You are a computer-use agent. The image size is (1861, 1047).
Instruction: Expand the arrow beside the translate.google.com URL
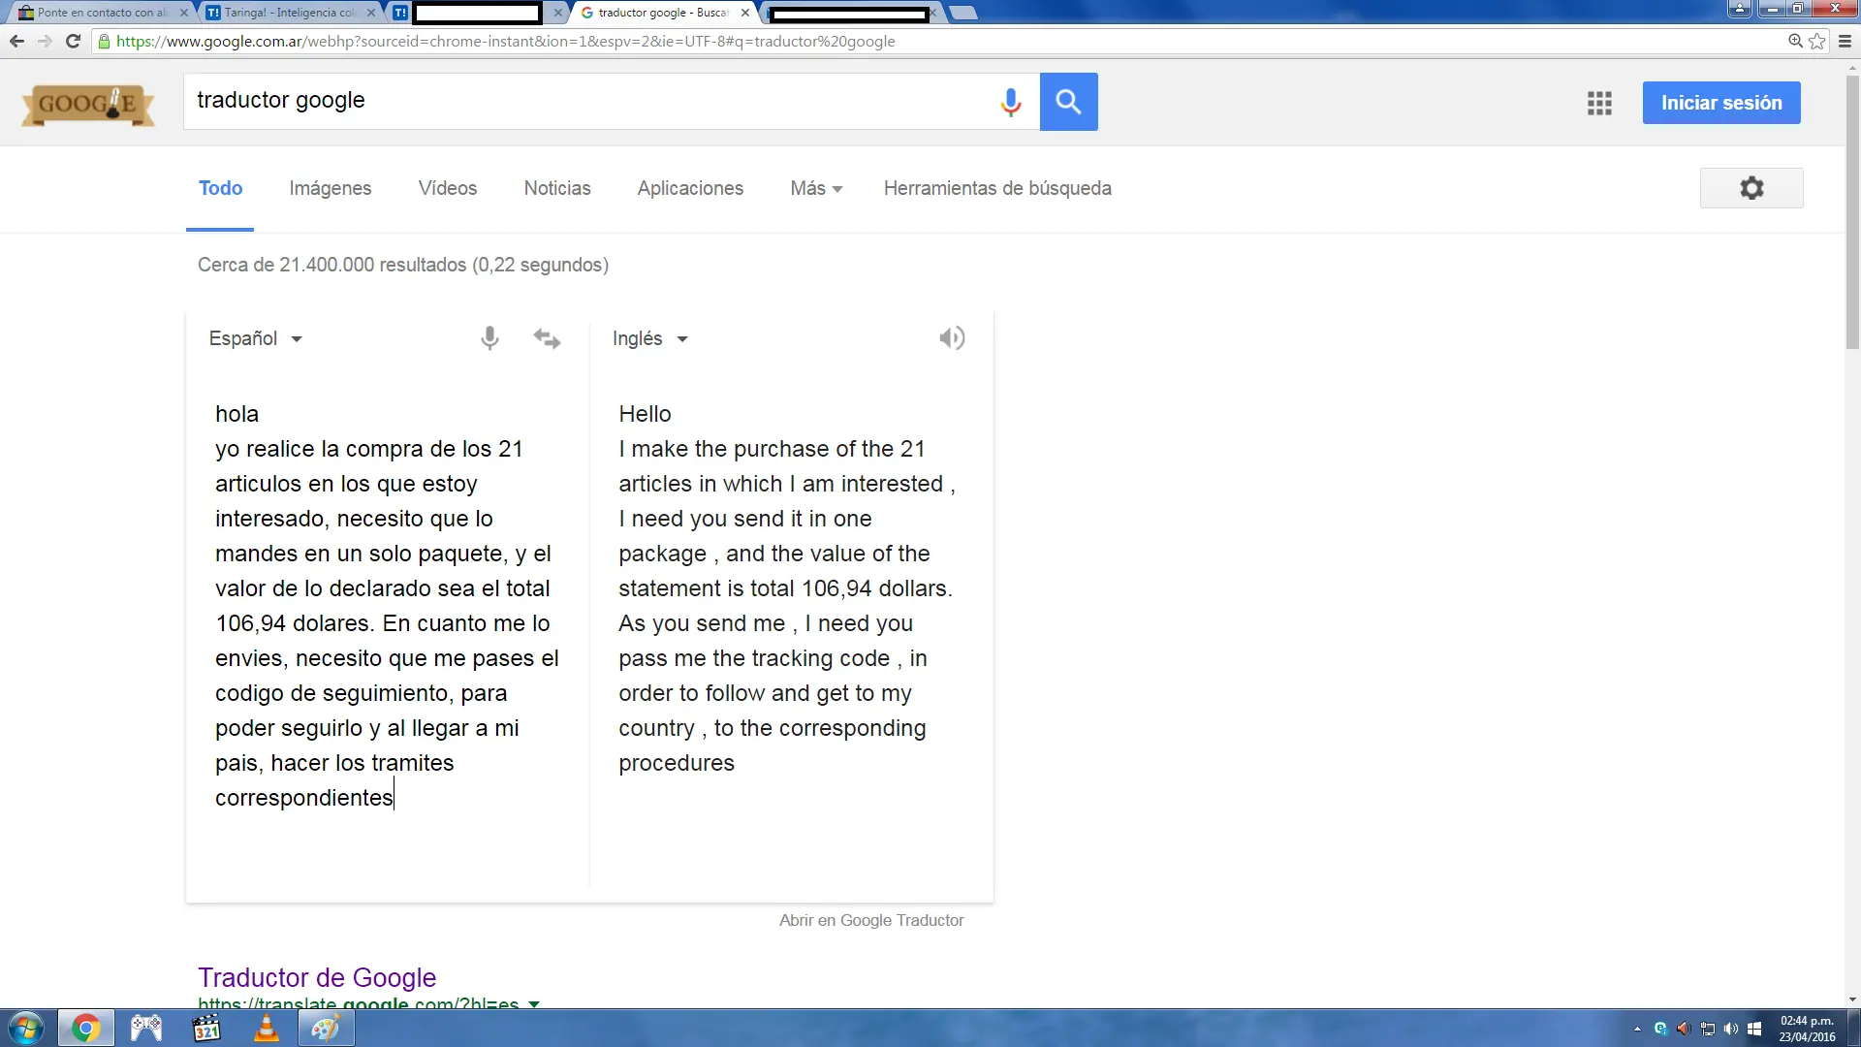coord(534,1002)
